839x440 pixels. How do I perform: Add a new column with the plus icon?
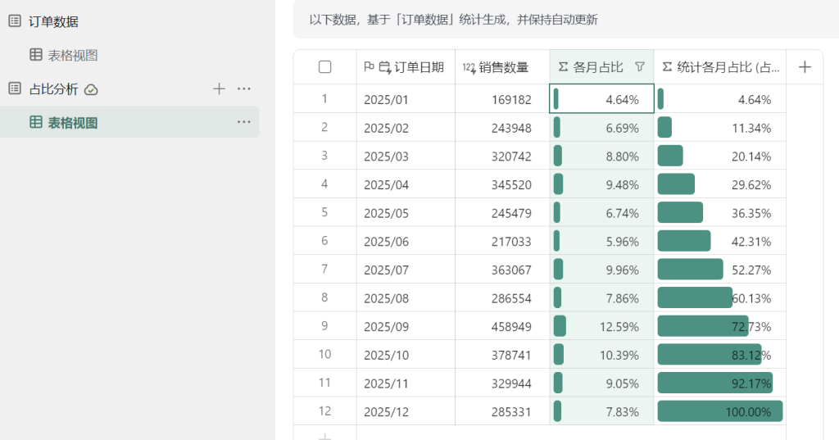click(805, 67)
